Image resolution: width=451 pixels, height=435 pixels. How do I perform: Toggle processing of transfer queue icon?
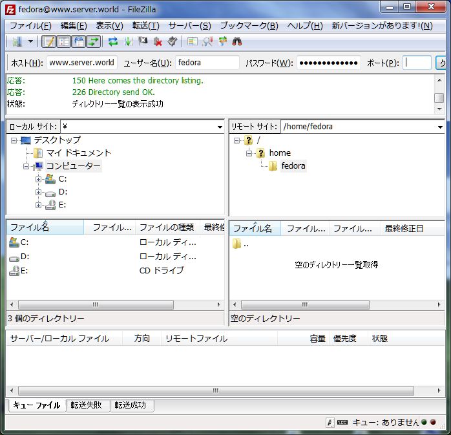[x=129, y=42]
